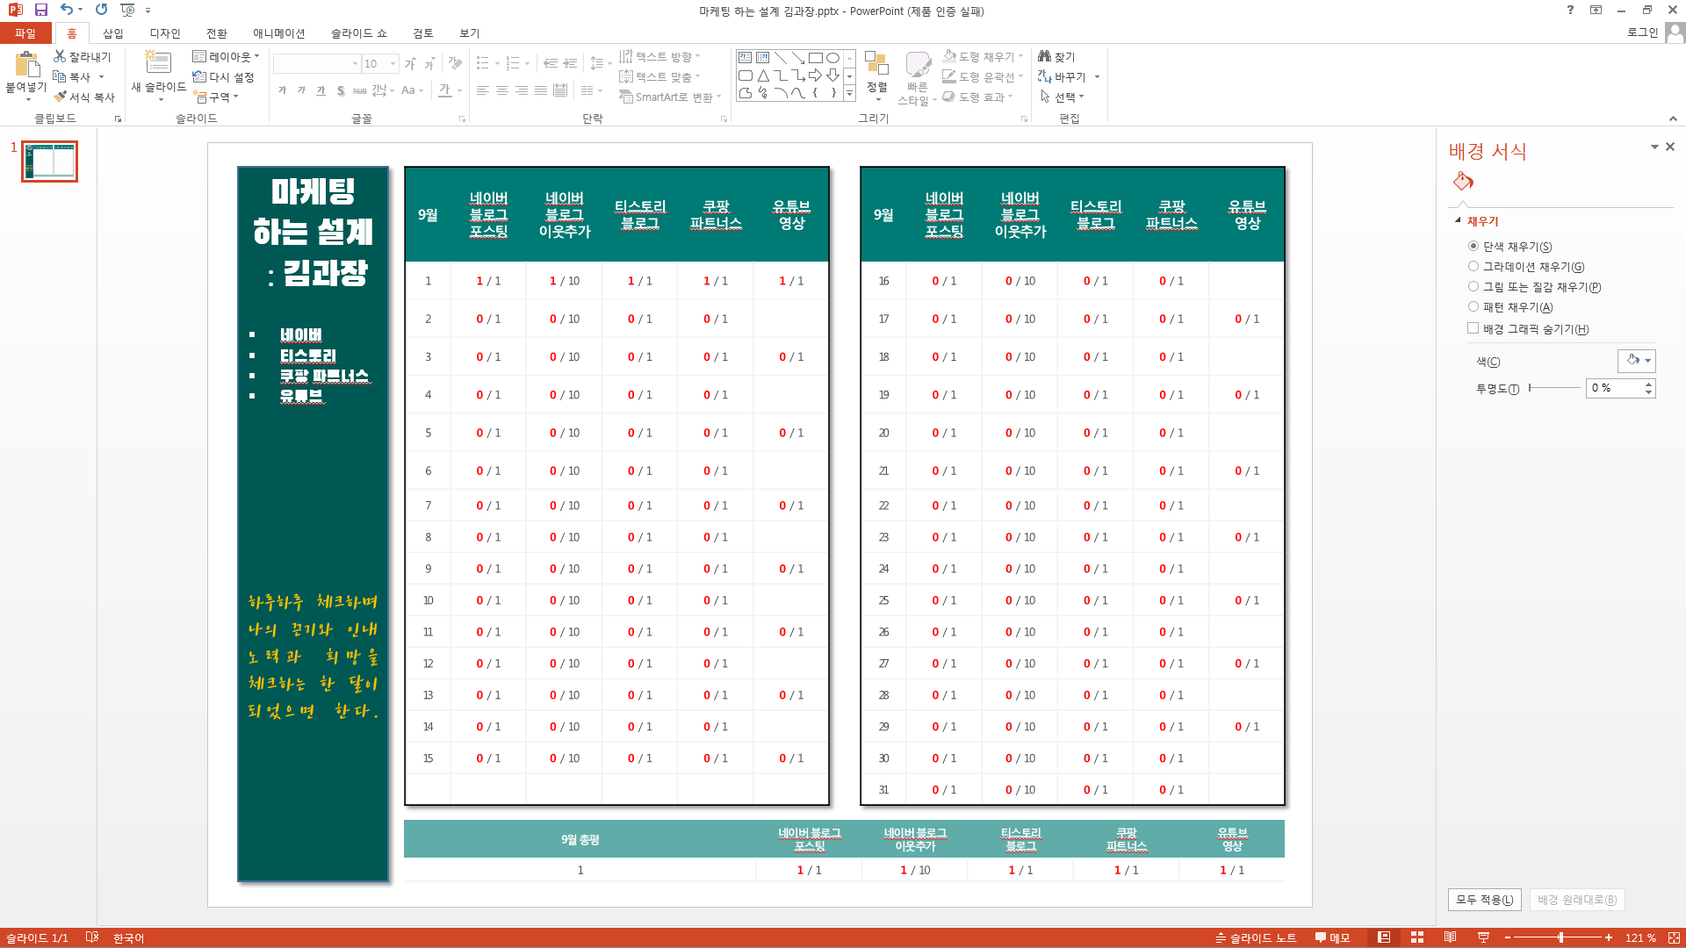The width and height of the screenshot is (1686, 948).
Task: Click the Format Painter (서식 복사) icon
Action: [x=83, y=97]
